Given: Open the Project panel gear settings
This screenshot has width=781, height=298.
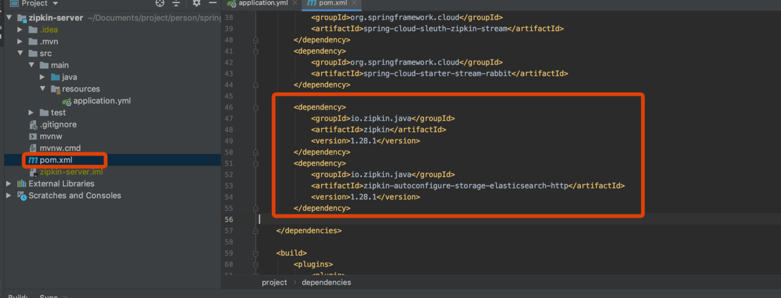Looking at the screenshot, I should tap(196, 3).
